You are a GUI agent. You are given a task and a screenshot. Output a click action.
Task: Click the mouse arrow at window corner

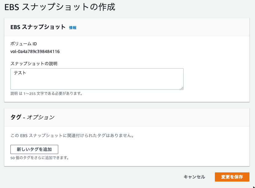click(254, 187)
